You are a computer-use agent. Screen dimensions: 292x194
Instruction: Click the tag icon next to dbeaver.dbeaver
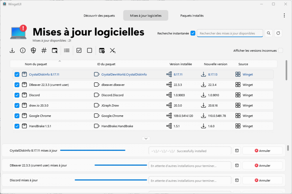tap(97, 85)
